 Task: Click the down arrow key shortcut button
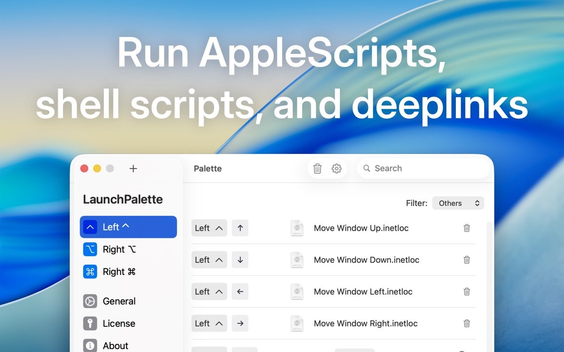point(240,260)
